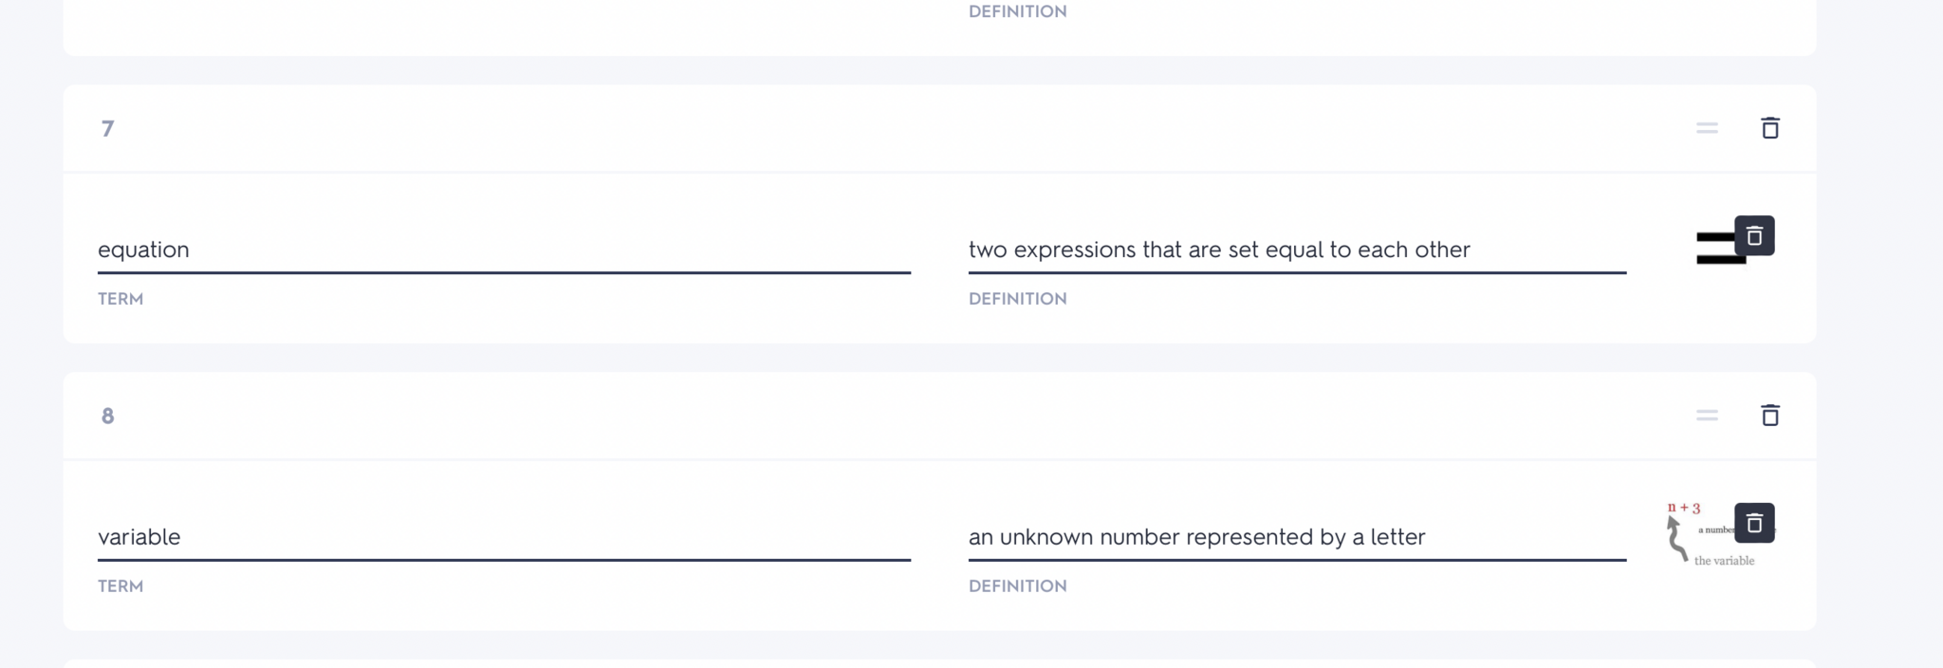Screen dimensions: 1943x668
Task: Grab the drag handle on card 8
Action: [x=1707, y=416]
